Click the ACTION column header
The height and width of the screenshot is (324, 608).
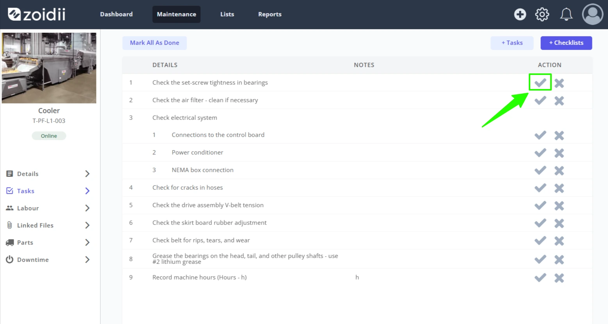pos(549,65)
